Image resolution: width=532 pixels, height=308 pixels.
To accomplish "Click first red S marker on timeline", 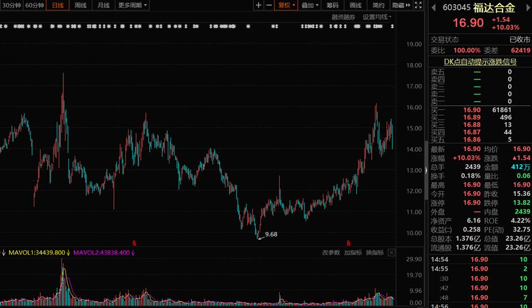I will (x=134, y=243).
